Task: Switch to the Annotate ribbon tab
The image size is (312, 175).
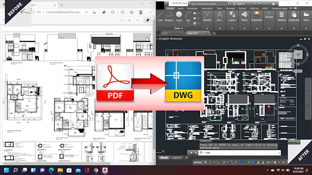Action: point(192,8)
